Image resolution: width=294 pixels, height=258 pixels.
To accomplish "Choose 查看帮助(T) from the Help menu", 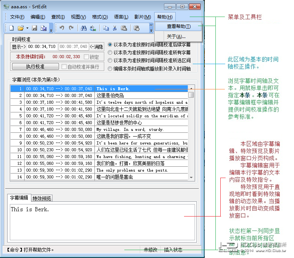I will pos(178,26).
